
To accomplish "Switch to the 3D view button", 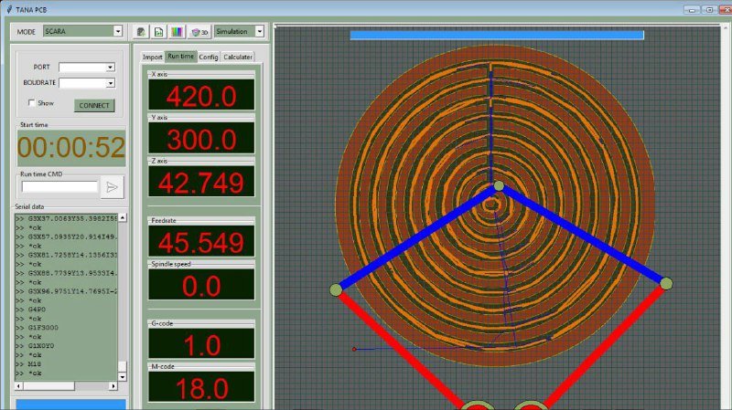I will coord(199,32).
